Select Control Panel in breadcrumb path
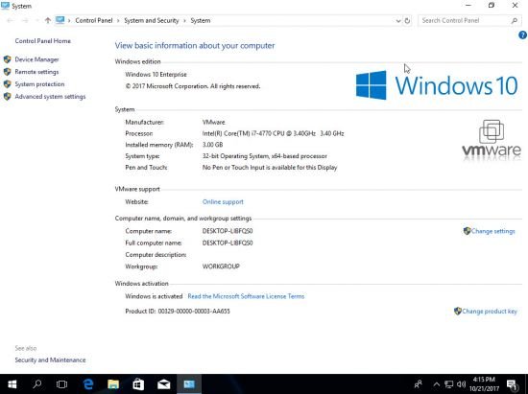The height and width of the screenshot is (394, 528). (x=94, y=20)
